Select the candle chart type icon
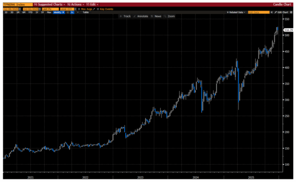This screenshot has width=296, height=182. [72, 12]
